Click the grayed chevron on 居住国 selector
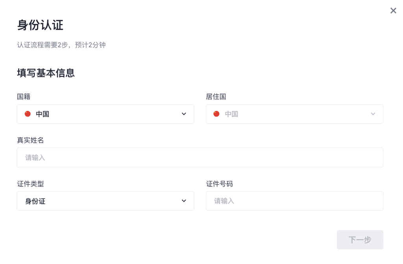The height and width of the screenshot is (264, 403). pos(373,114)
